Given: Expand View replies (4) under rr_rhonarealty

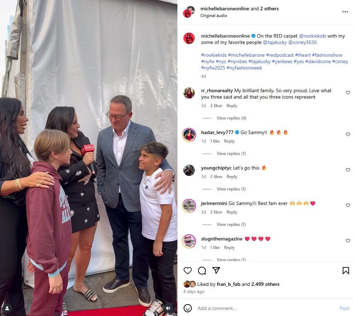Looking at the screenshot, I should [x=231, y=118].
